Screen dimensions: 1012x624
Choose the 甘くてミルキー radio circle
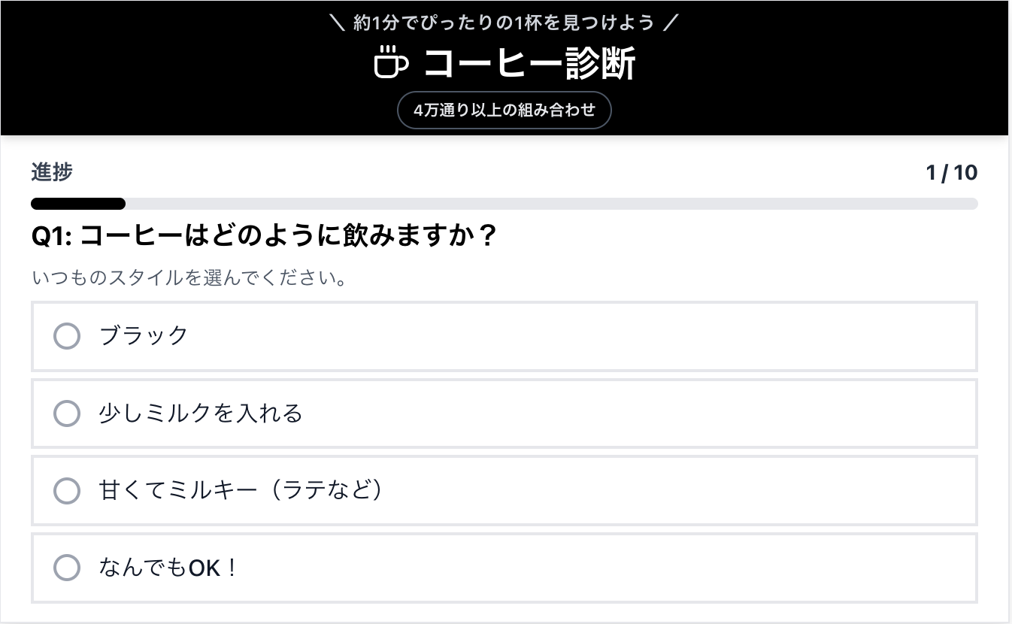[67, 491]
